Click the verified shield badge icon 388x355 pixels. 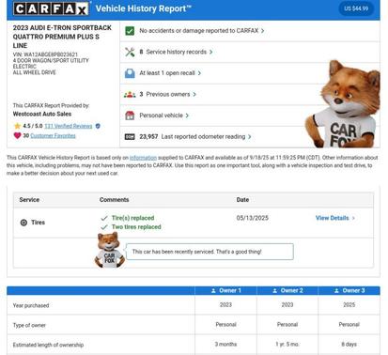point(98,126)
